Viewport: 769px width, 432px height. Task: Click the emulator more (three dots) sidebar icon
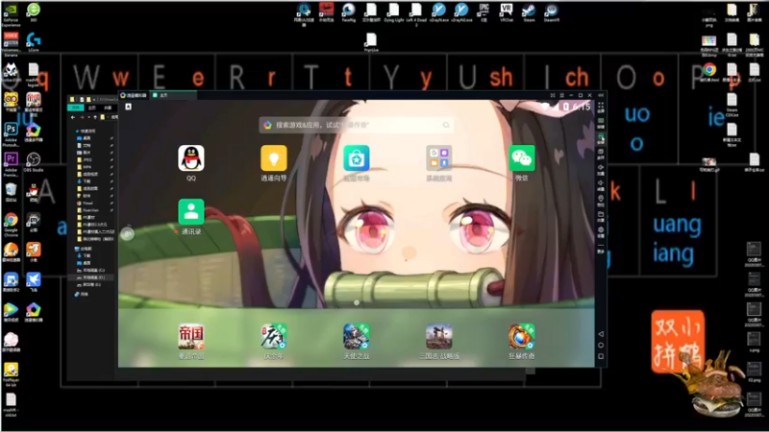[601, 248]
